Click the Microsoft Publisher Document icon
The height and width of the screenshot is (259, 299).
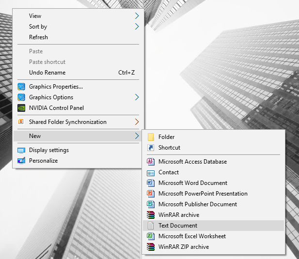(150, 204)
